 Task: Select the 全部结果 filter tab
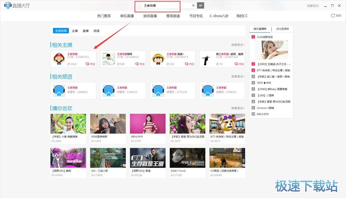point(61,31)
